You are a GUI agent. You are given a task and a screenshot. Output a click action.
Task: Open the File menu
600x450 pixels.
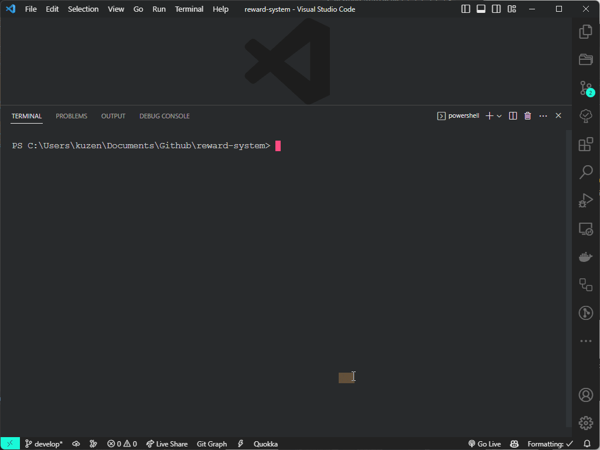point(30,9)
